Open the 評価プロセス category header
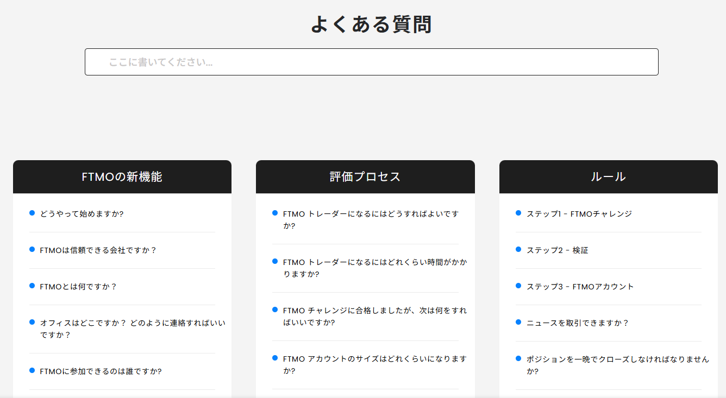Image resolution: width=726 pixels, height=398 pixels. point(365,177)
